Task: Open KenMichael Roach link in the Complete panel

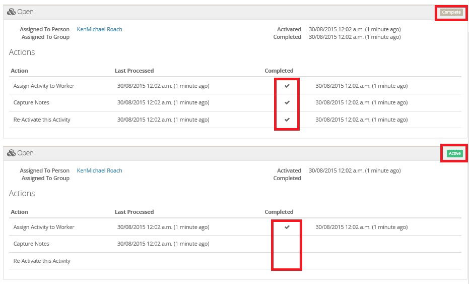Action: click(99, 29)
